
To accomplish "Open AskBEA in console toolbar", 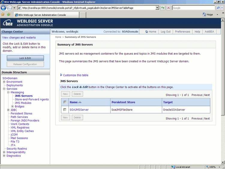I will point(209,32).
